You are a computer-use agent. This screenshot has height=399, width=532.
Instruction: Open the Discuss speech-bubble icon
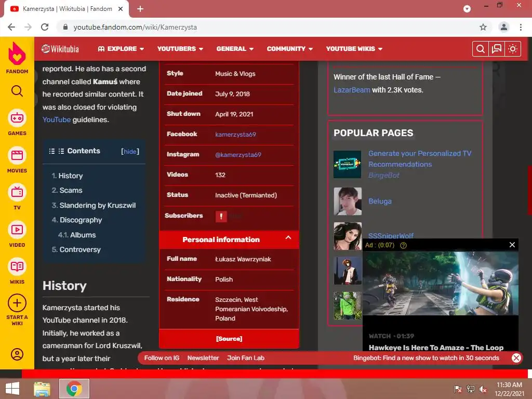[x=497, y=49]
